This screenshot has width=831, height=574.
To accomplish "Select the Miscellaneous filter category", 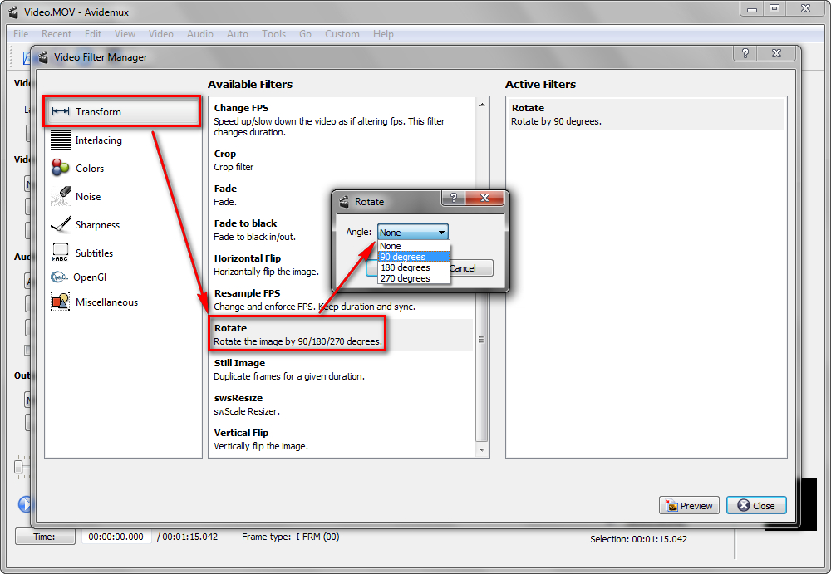I will pyautogui.click(x=106, y=302).
